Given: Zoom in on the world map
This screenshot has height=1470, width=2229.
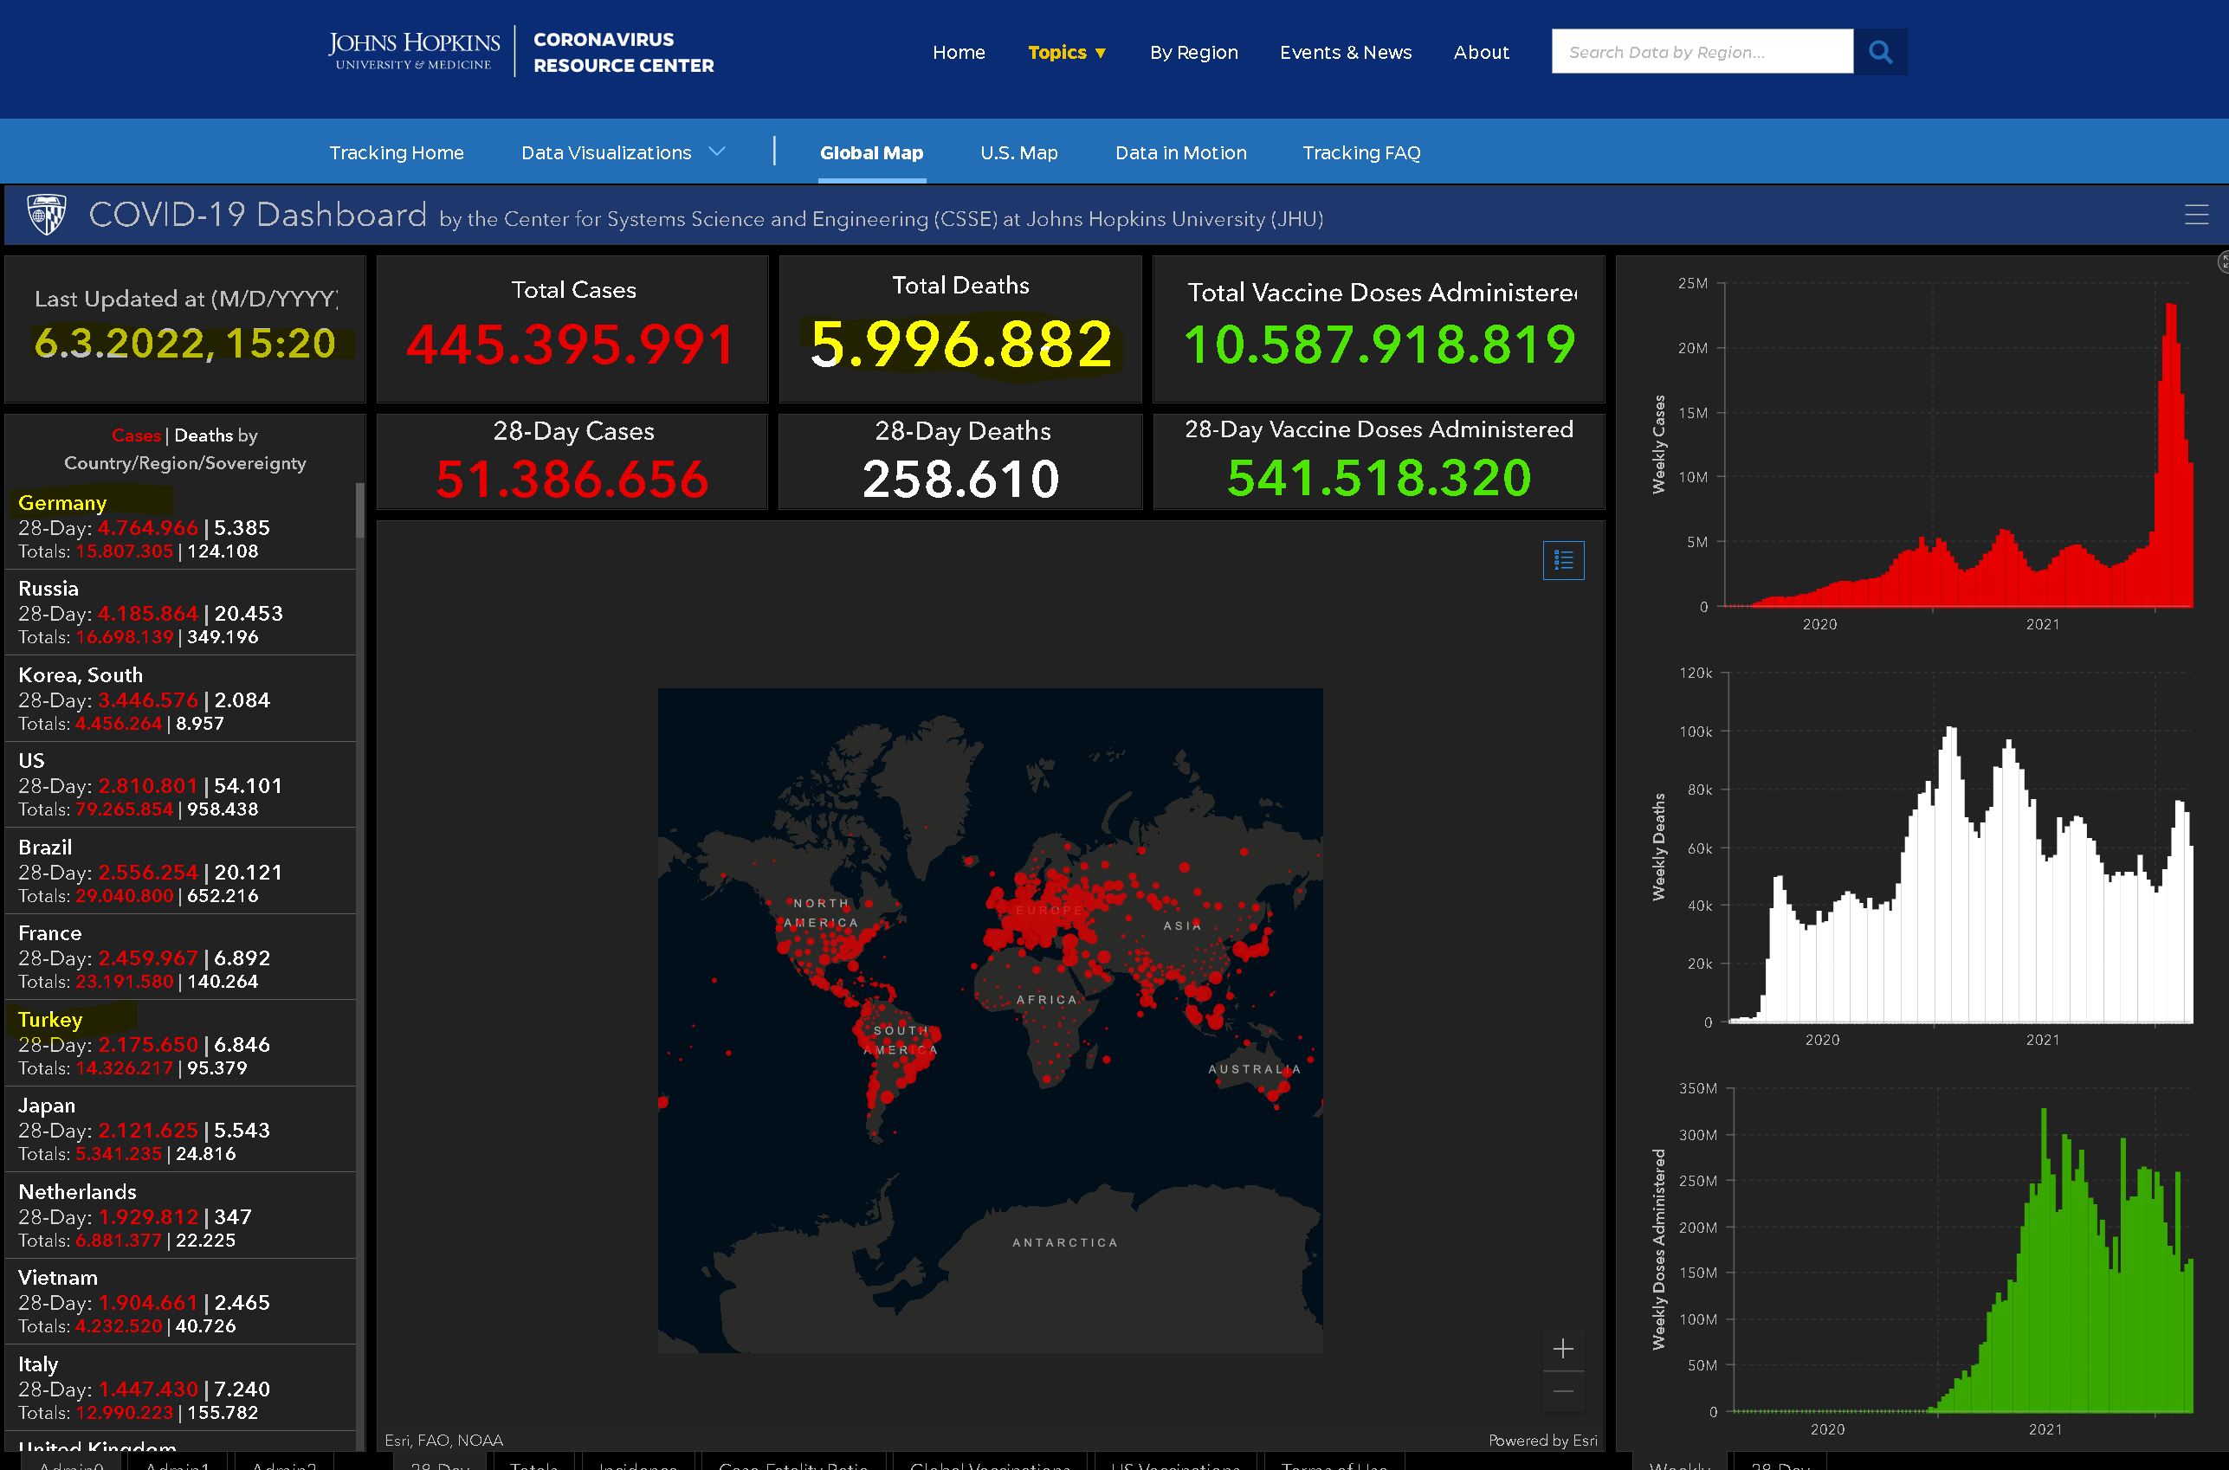Looking at the screenshot, I should [1563, 1349].
